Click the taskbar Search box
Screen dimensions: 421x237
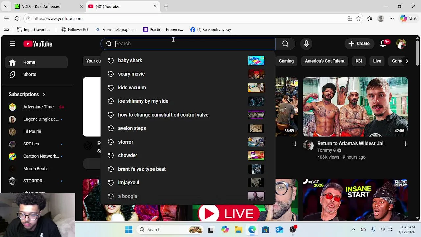click(170, 230)
